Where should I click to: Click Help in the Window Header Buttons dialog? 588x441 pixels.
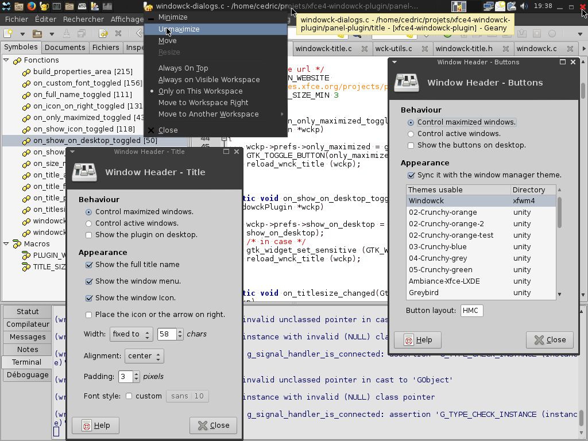pos(417,339)
